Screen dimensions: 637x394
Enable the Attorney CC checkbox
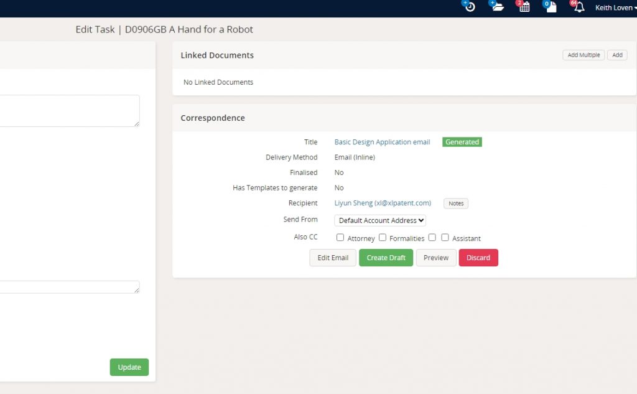click(x=340, y=237)
